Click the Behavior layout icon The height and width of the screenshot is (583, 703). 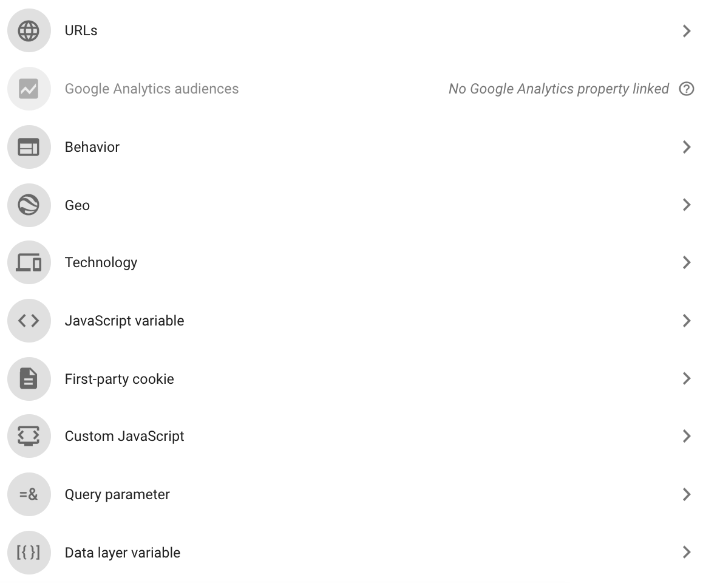click(29, 147)
